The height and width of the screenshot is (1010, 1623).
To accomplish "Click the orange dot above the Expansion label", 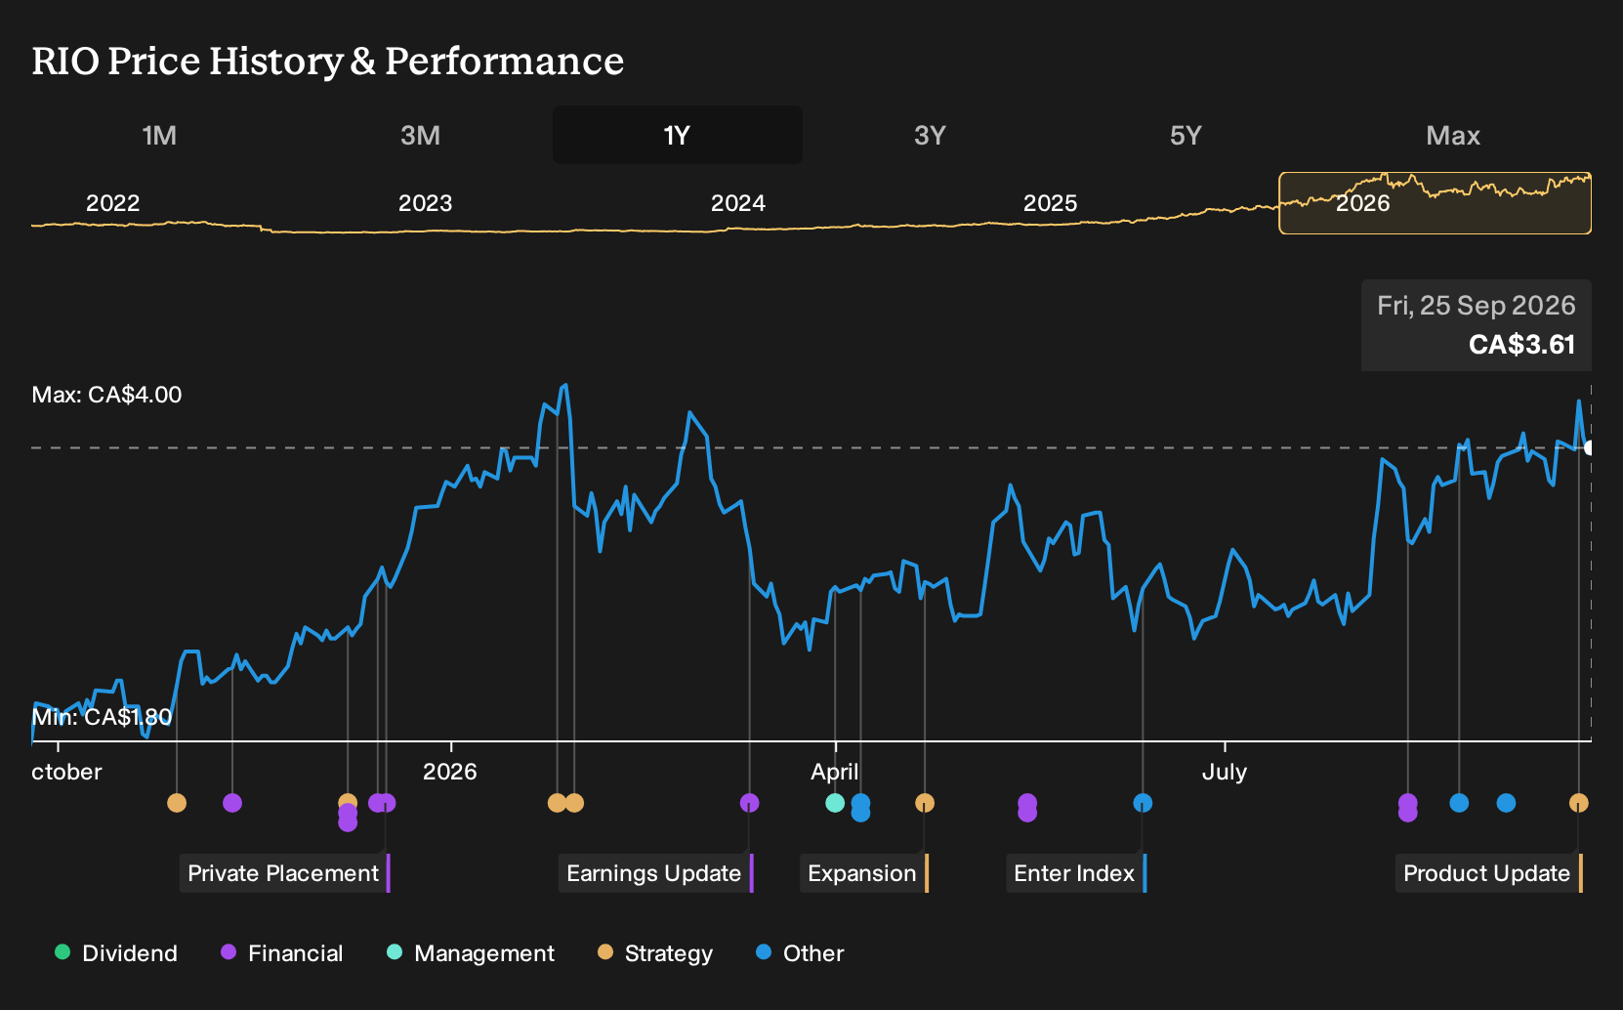I will point(925,803).
